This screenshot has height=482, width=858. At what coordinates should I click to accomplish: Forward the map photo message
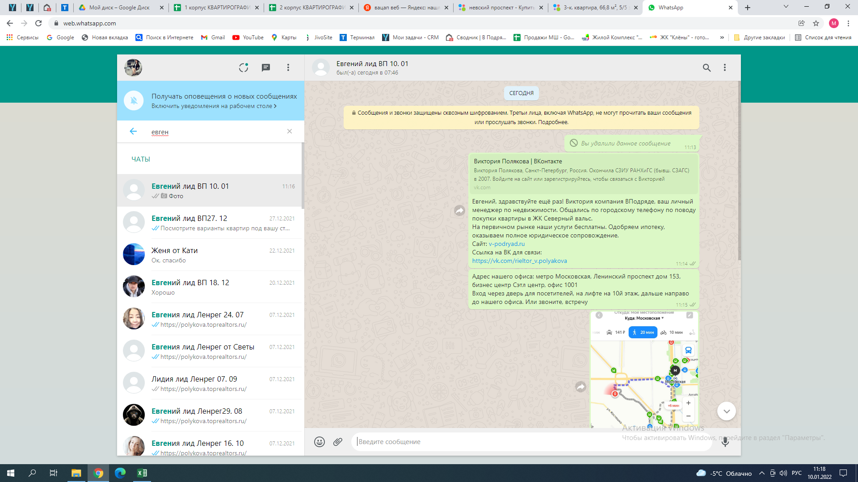580,387
